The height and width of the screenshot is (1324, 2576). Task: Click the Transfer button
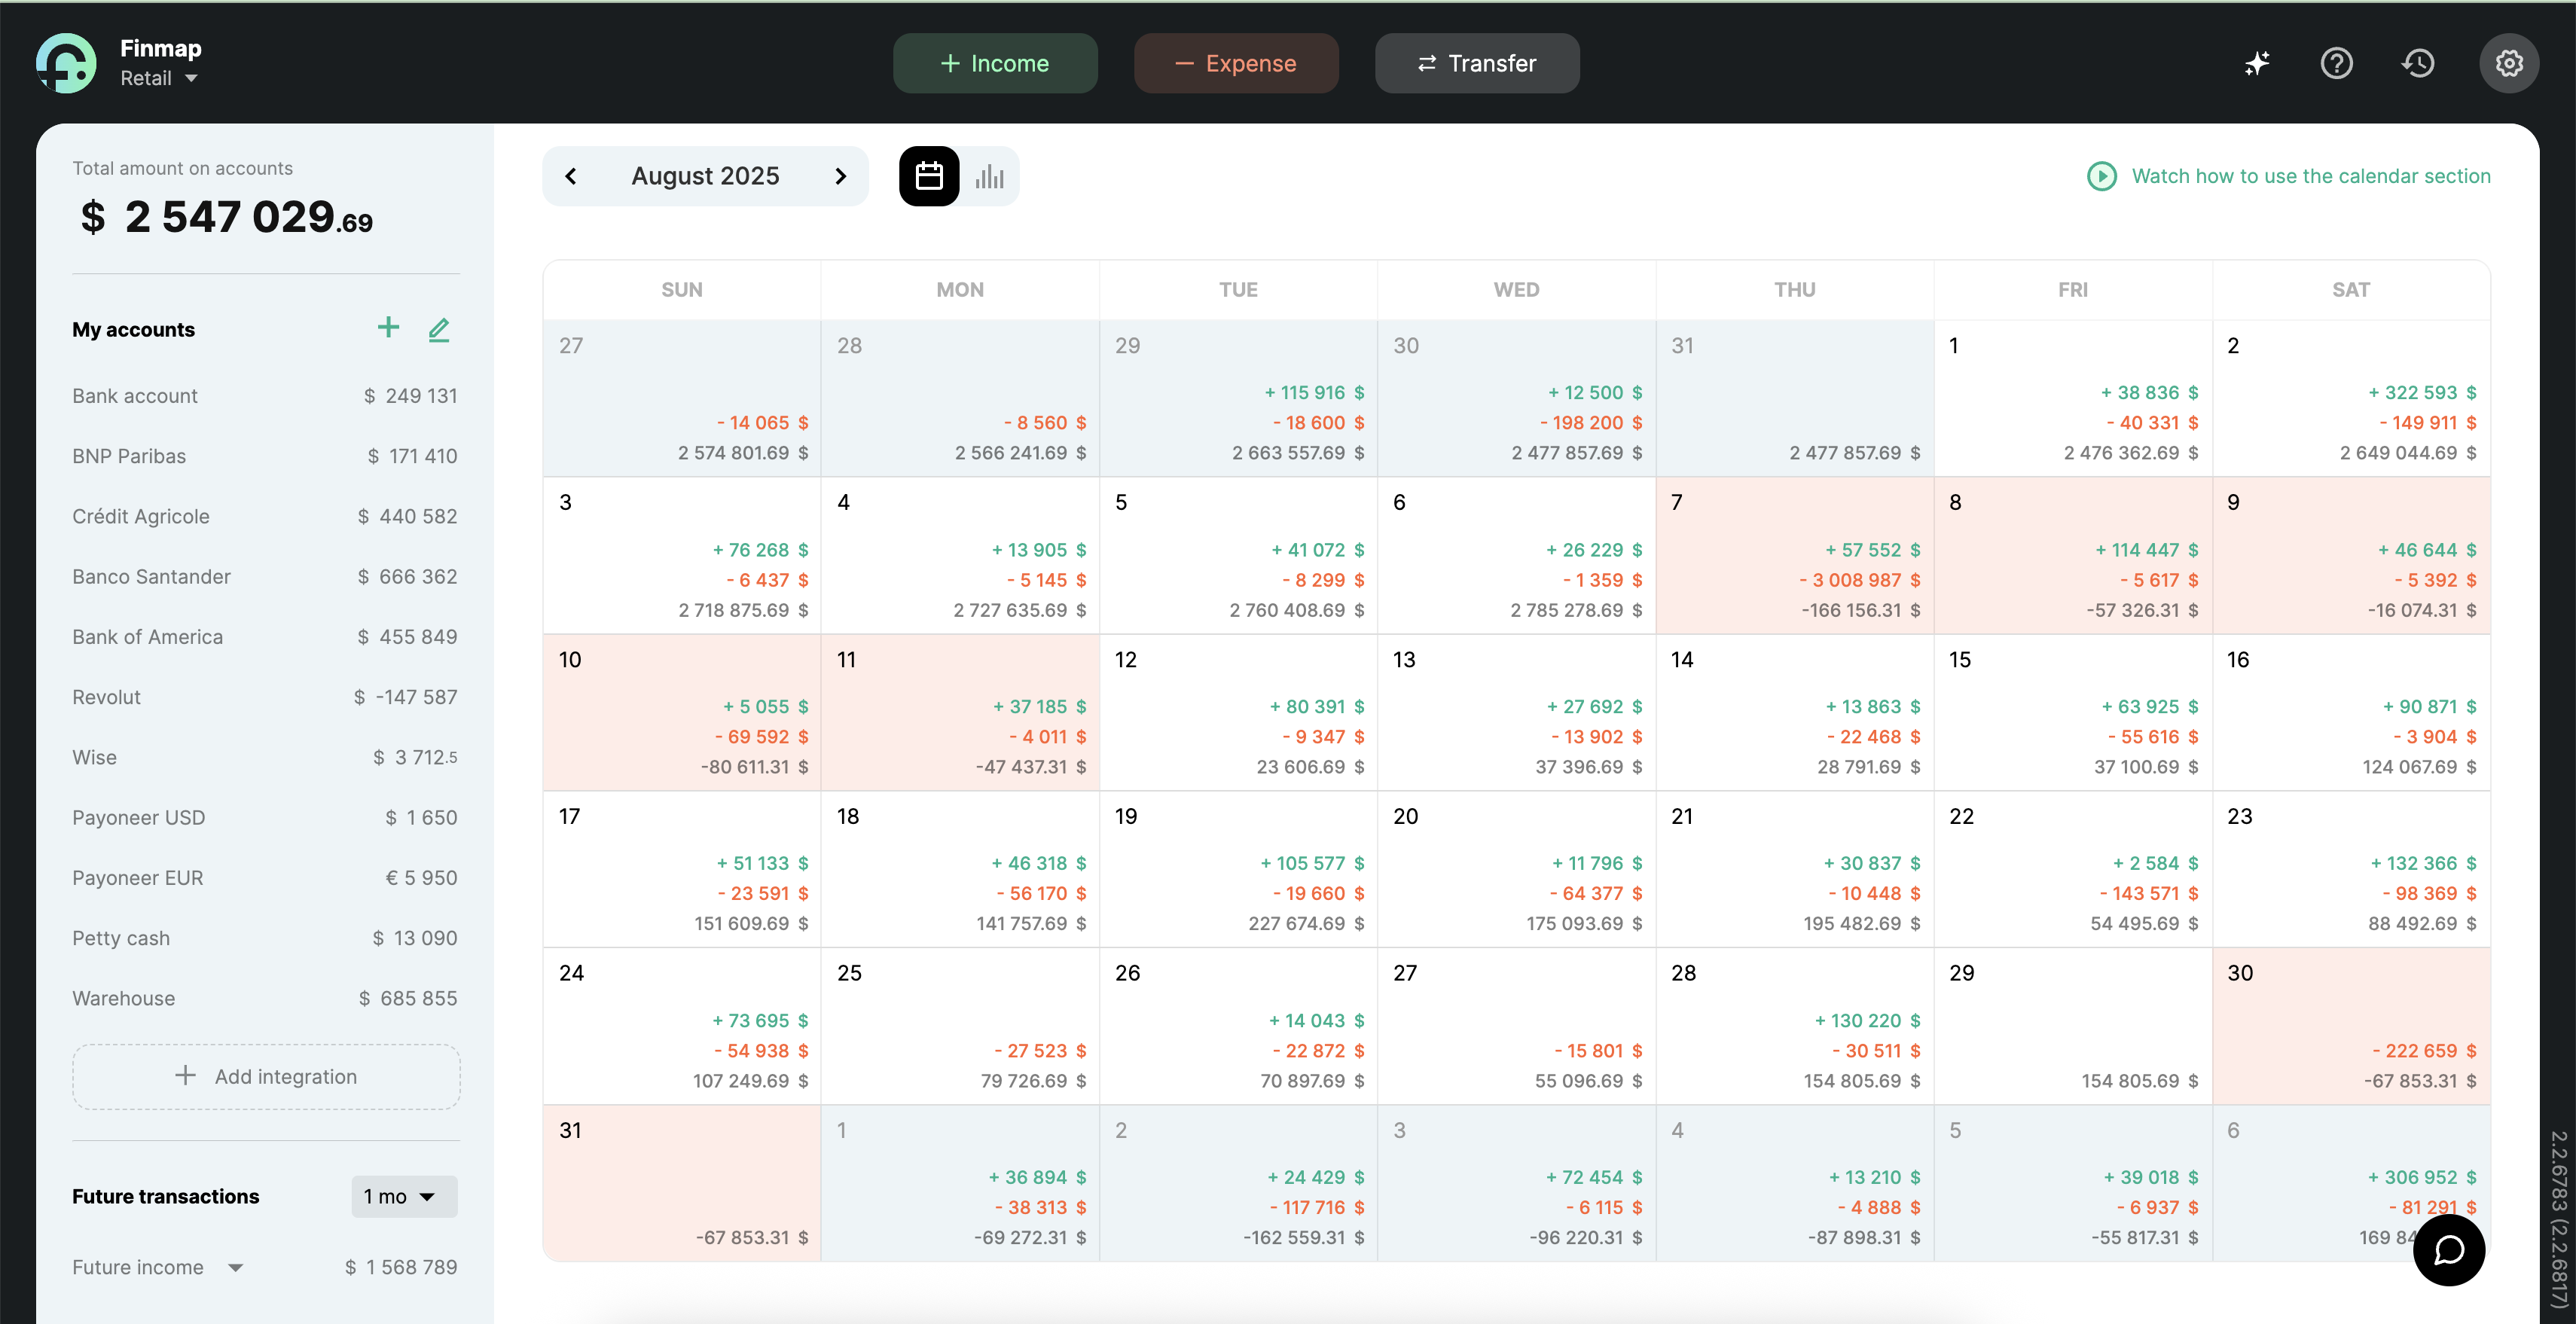click(x=1477, y=63)
